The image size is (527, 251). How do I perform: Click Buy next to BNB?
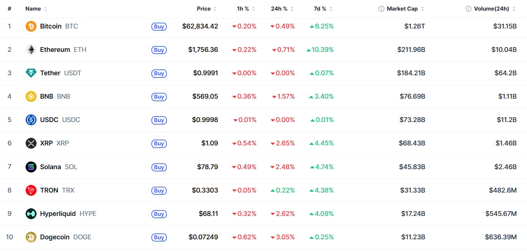(x=159, y=97)
